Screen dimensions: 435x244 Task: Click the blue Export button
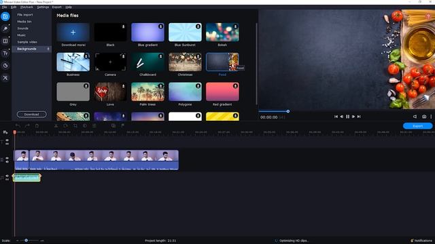coord(417,126)
